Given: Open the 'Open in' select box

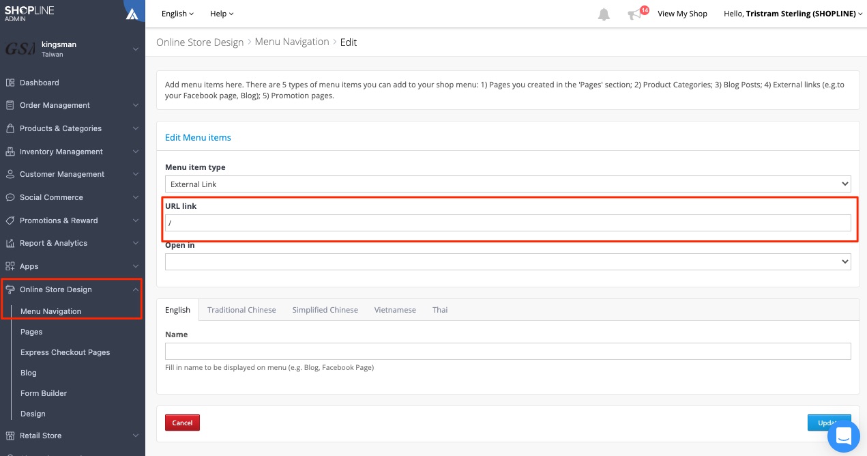Looking at the screenshot, I should click(508, 261).
